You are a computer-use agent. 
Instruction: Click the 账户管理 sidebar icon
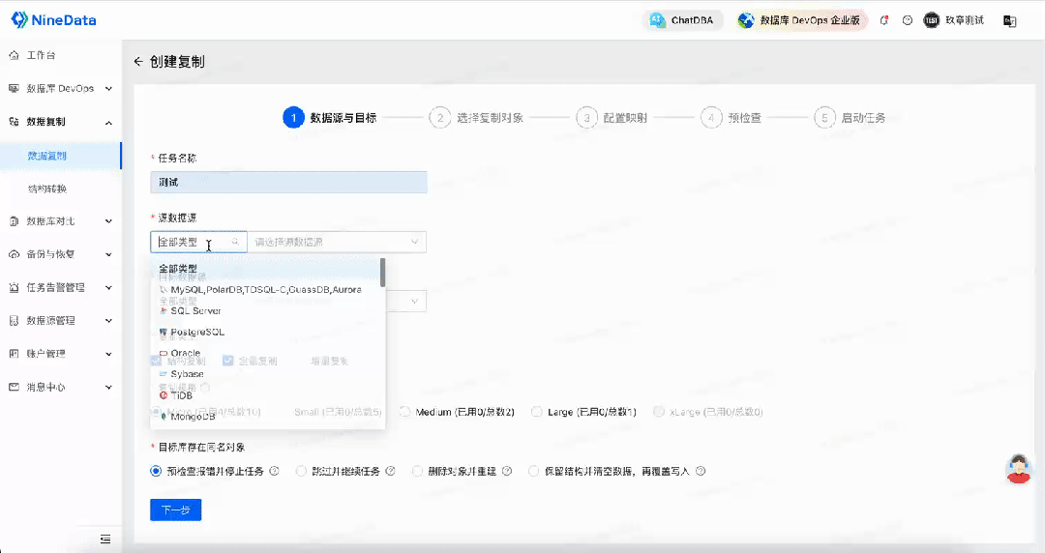tap(14, 354)
